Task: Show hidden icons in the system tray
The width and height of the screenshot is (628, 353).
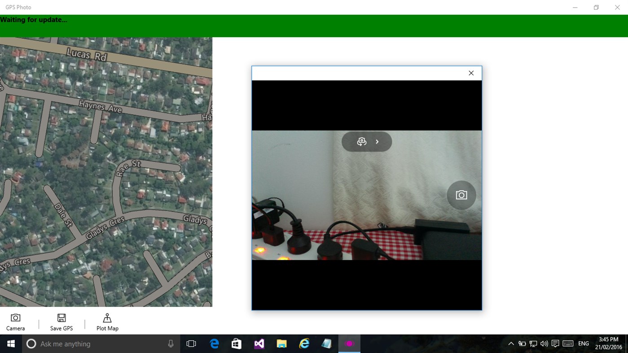Action: 511,344
